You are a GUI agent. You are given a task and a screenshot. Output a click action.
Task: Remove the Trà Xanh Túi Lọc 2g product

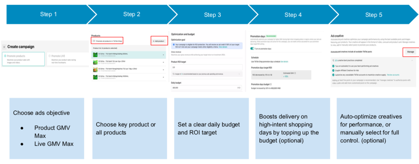[163, 63]
